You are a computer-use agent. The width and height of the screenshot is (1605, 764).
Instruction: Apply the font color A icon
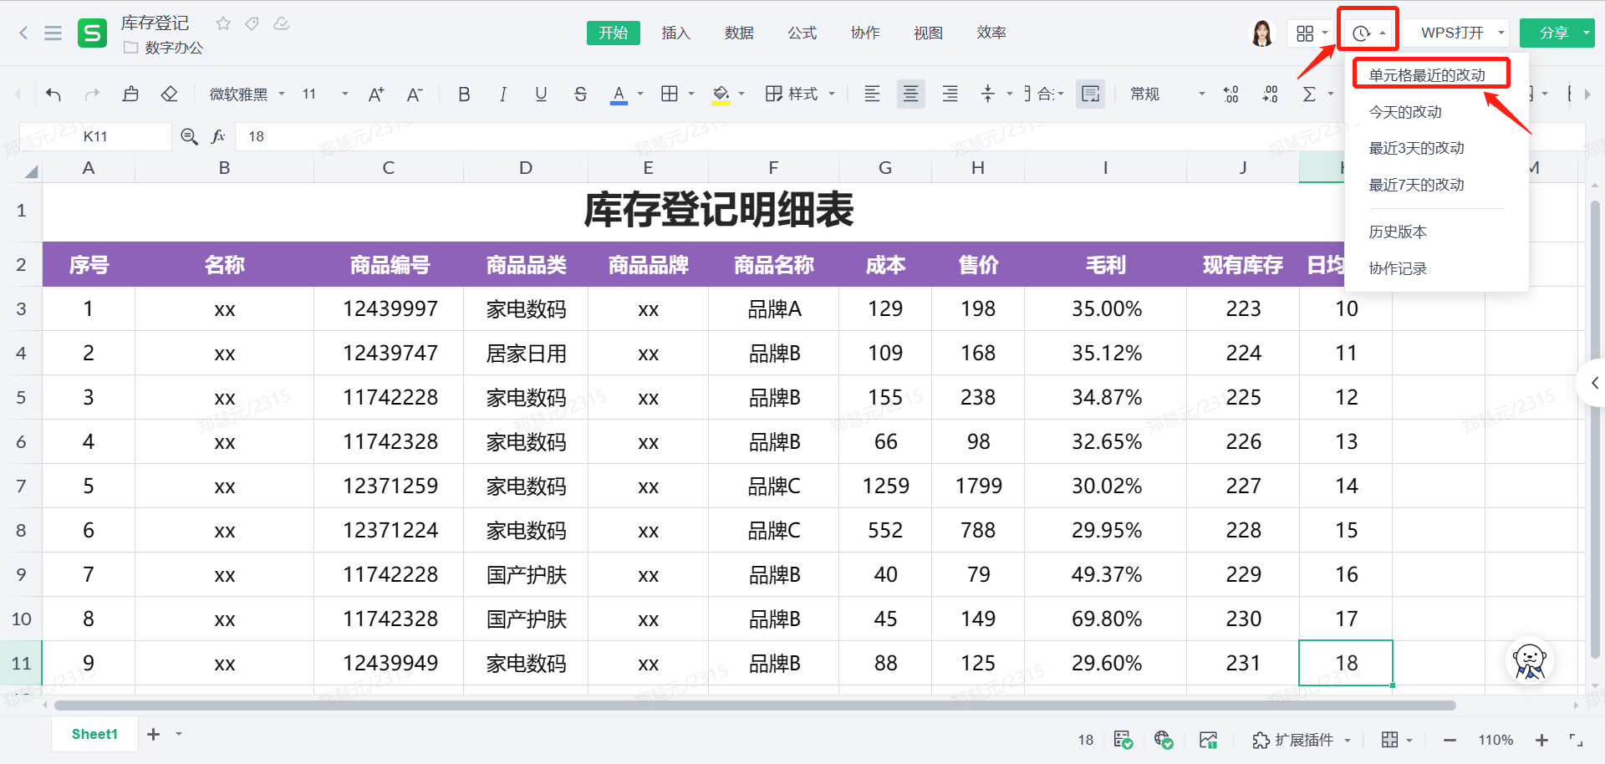619,94
